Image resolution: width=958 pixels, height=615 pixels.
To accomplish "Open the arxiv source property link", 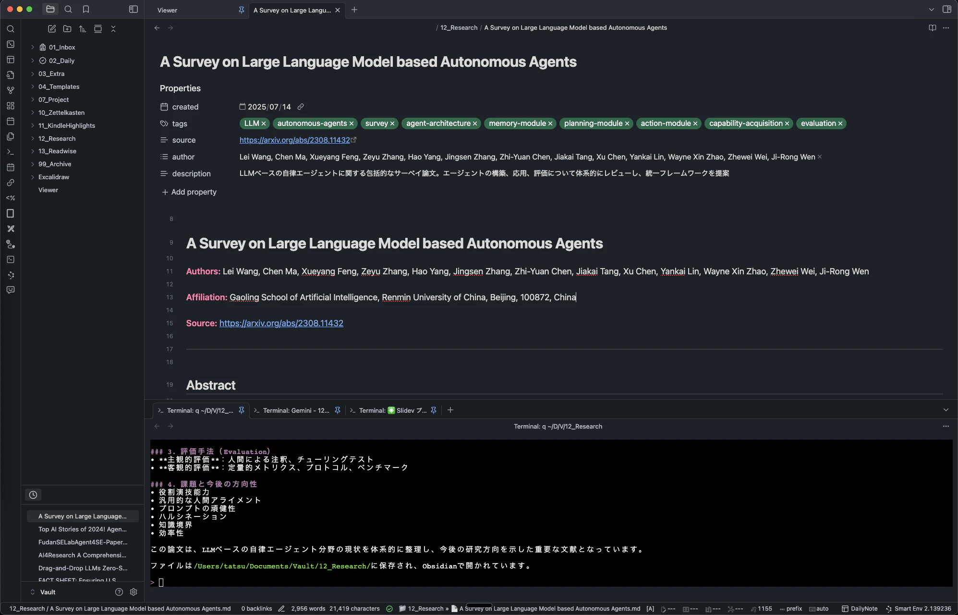I will 294,140.
